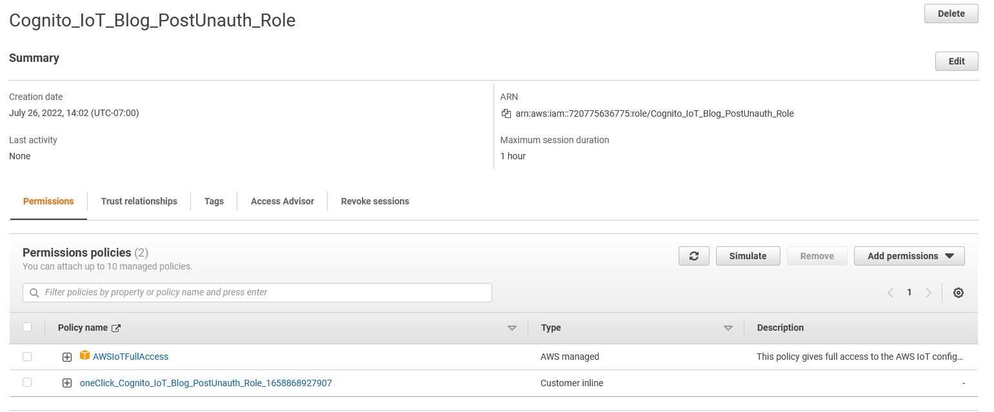Click the orange AWS managed policy cube icon
This screenshot has height=412, width=994.
click(84, 355)
